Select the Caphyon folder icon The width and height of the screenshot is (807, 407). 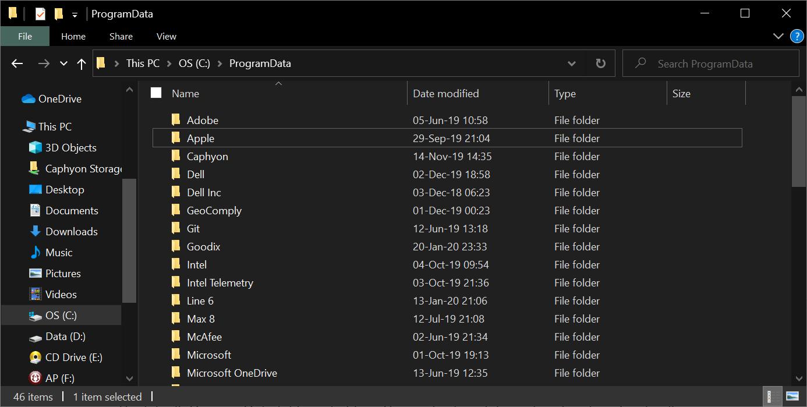tap(176, 156)
